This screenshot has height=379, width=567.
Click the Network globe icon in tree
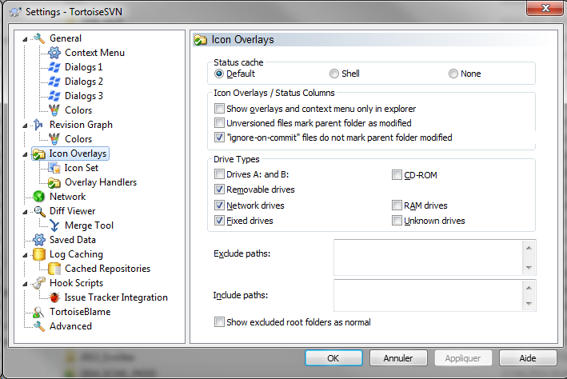tap(38, 197)
